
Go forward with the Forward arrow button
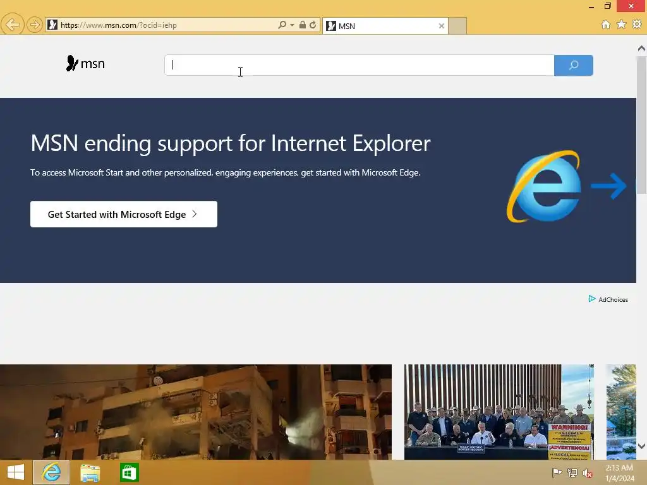click(x=35, y=25)
